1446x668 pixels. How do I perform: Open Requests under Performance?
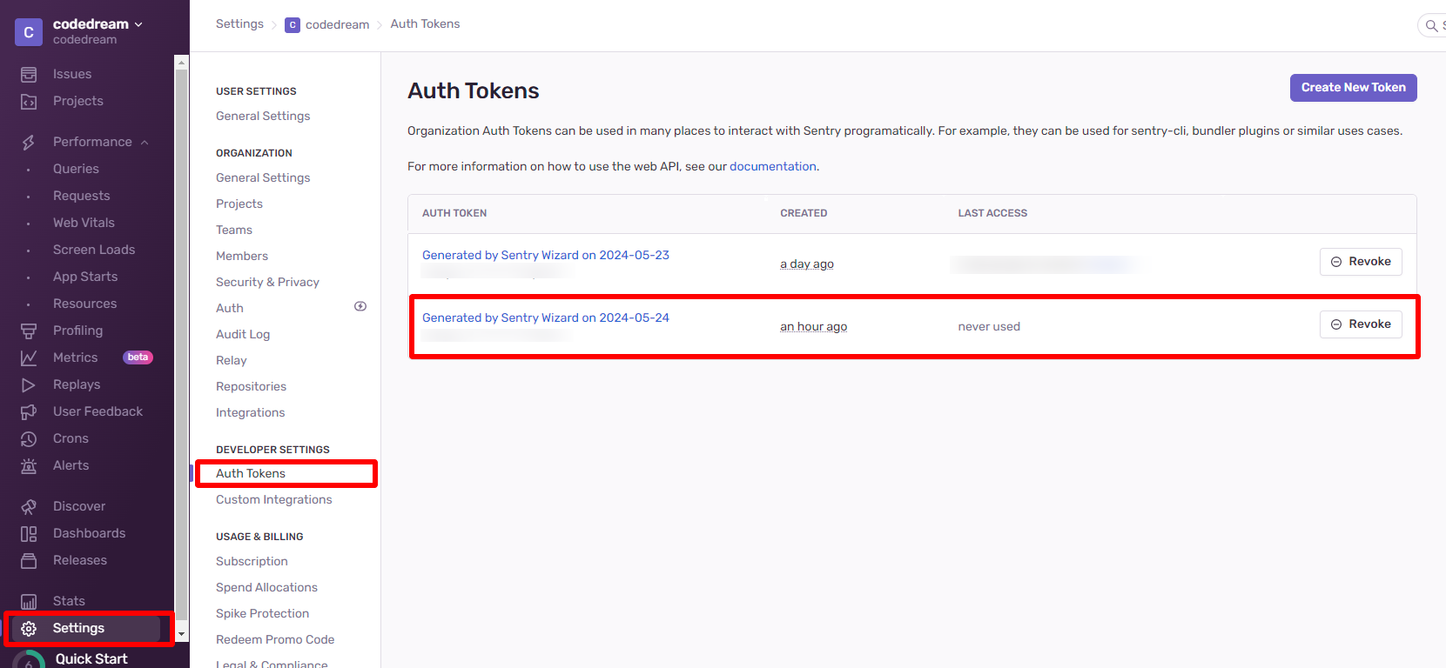point(82,196)
